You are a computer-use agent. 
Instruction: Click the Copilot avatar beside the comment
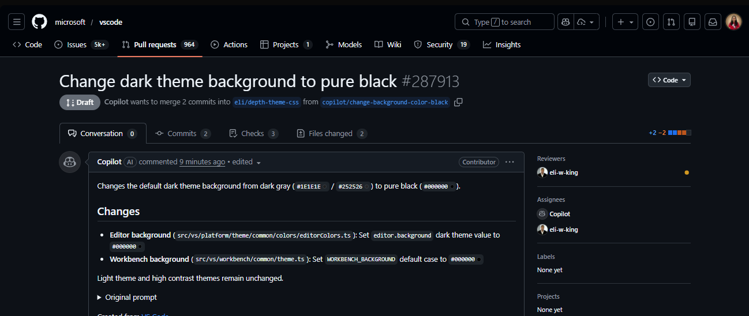(x=70, y=162)
